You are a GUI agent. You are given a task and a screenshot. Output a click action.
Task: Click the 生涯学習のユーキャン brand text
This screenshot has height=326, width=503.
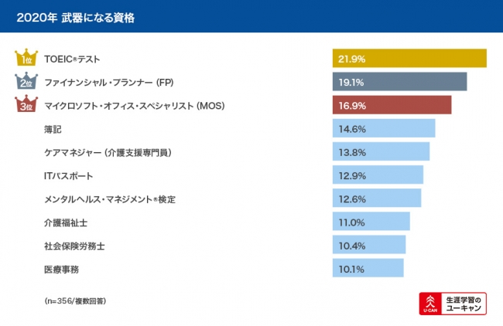(464, 304)
